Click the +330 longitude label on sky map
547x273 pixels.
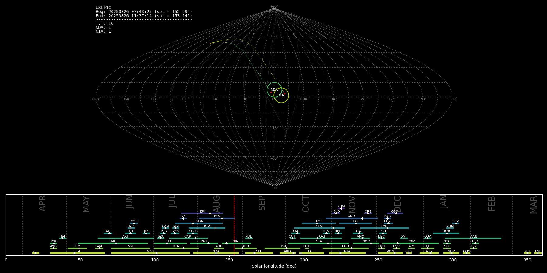click(x=303, y=99)
